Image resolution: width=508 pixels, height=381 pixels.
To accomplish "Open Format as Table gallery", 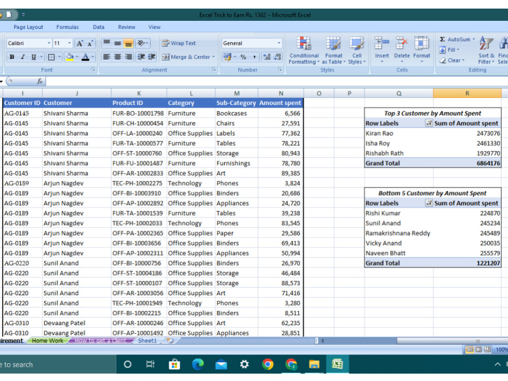I will pos(334,50).
